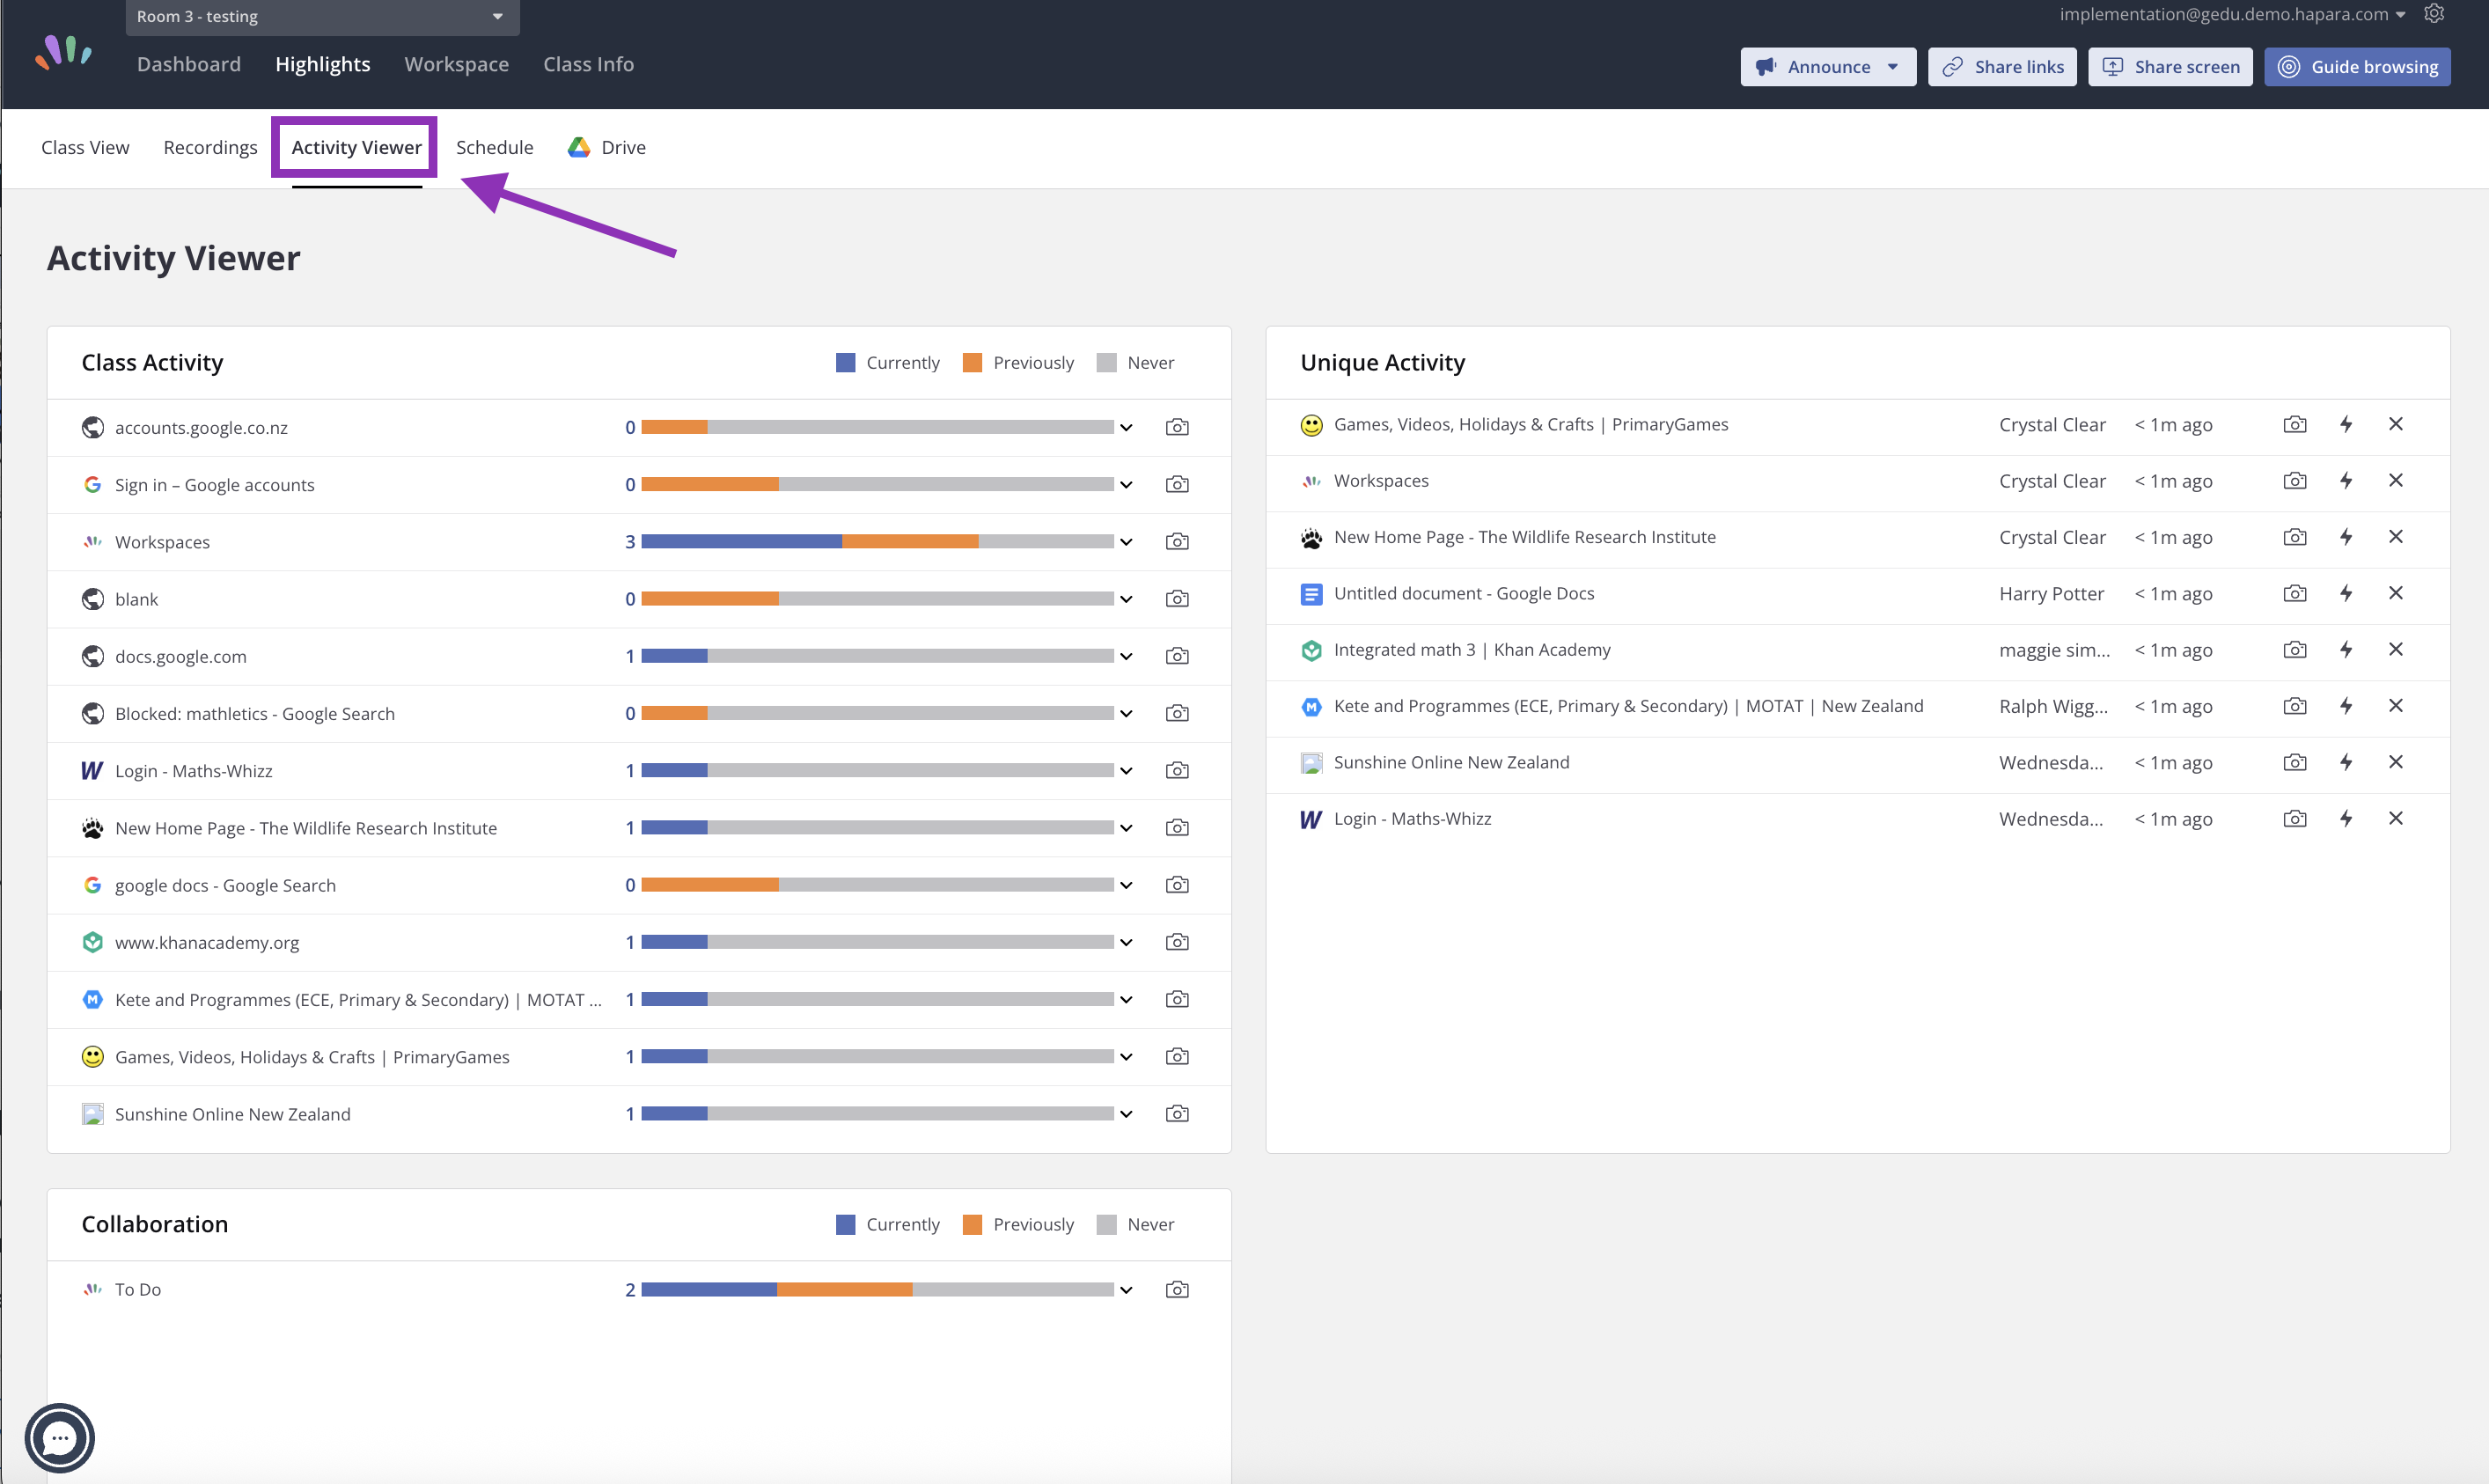Screen dimensions: 2489x1484
Task: Click the Guide browsing button
Action: (x=2357, y=67)
